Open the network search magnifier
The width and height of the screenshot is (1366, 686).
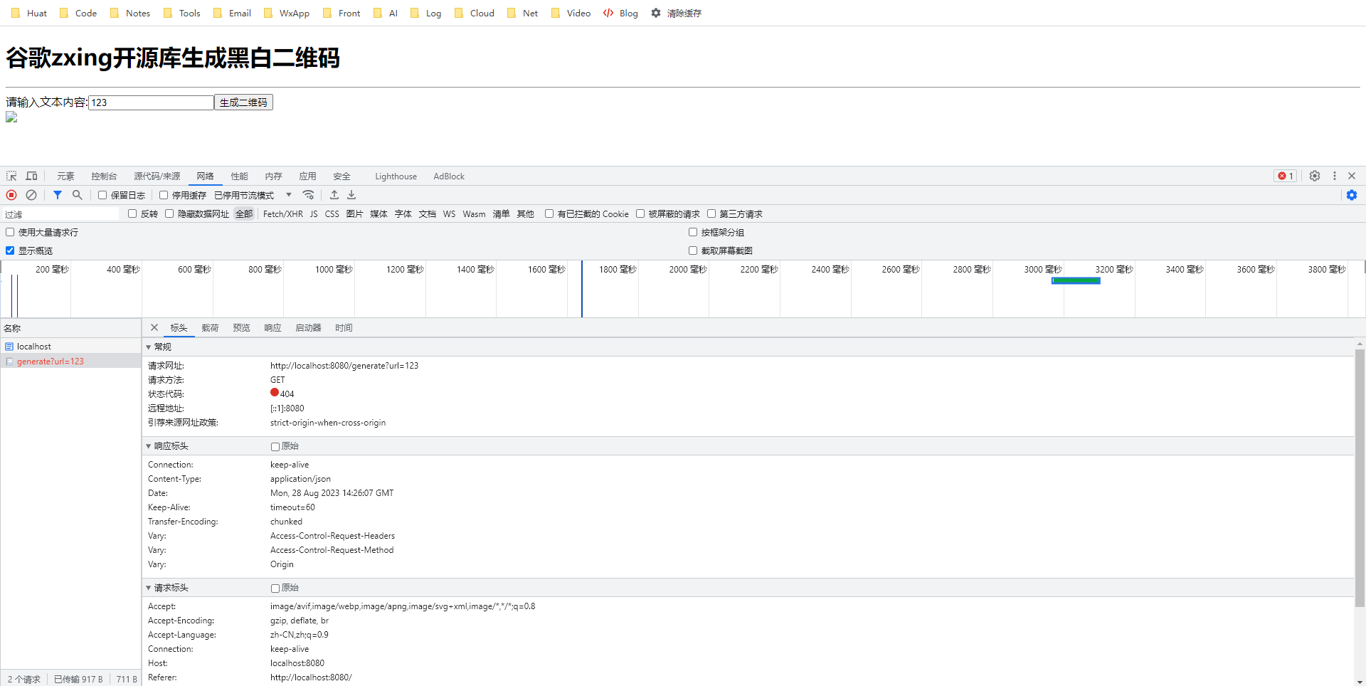coord(78,195)
